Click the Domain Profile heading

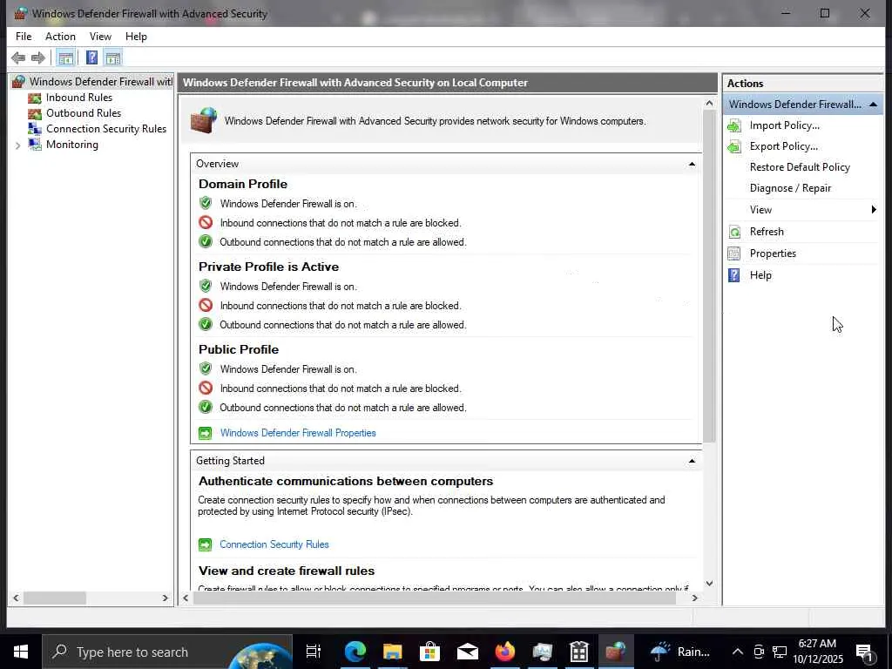pyautogui.click(x=243, y=185)
